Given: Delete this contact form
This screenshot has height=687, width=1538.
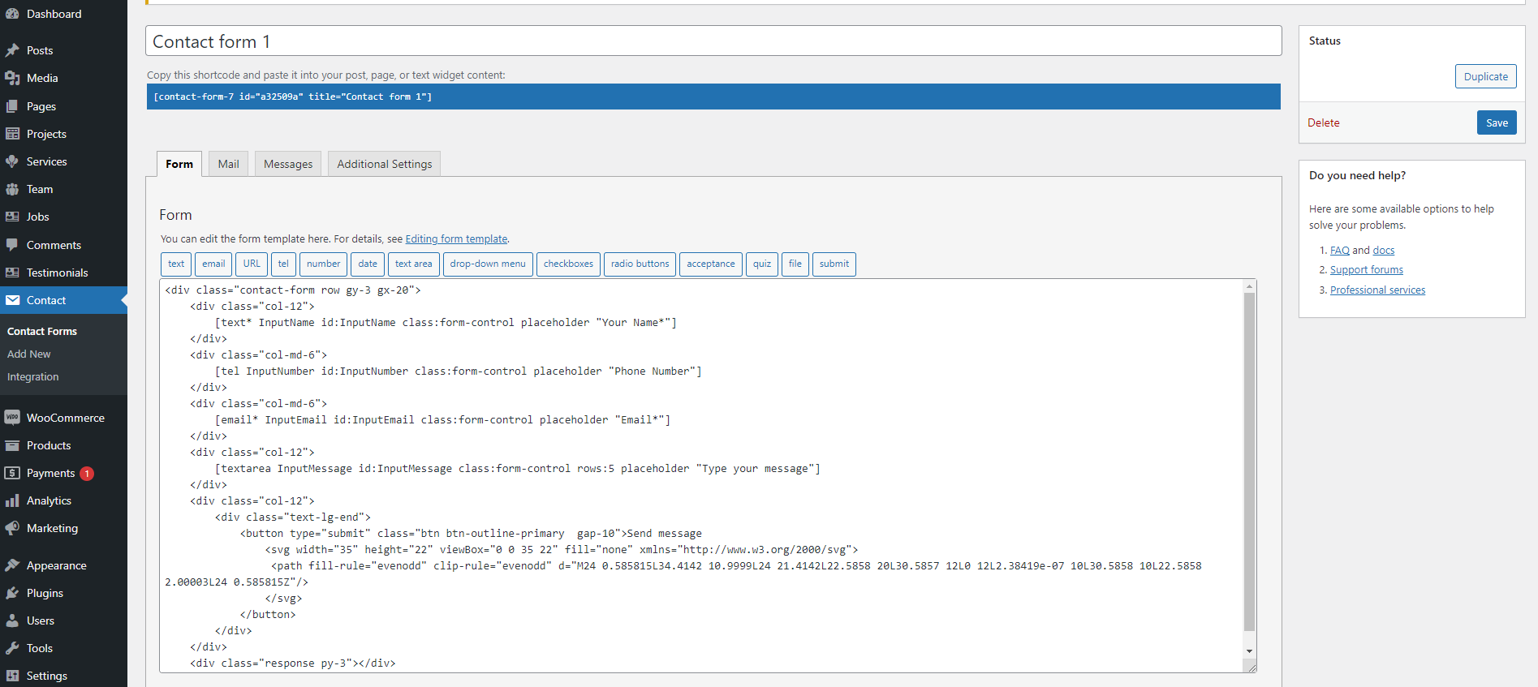Looking at the screenshot, I should click(x=1323, y=122).
